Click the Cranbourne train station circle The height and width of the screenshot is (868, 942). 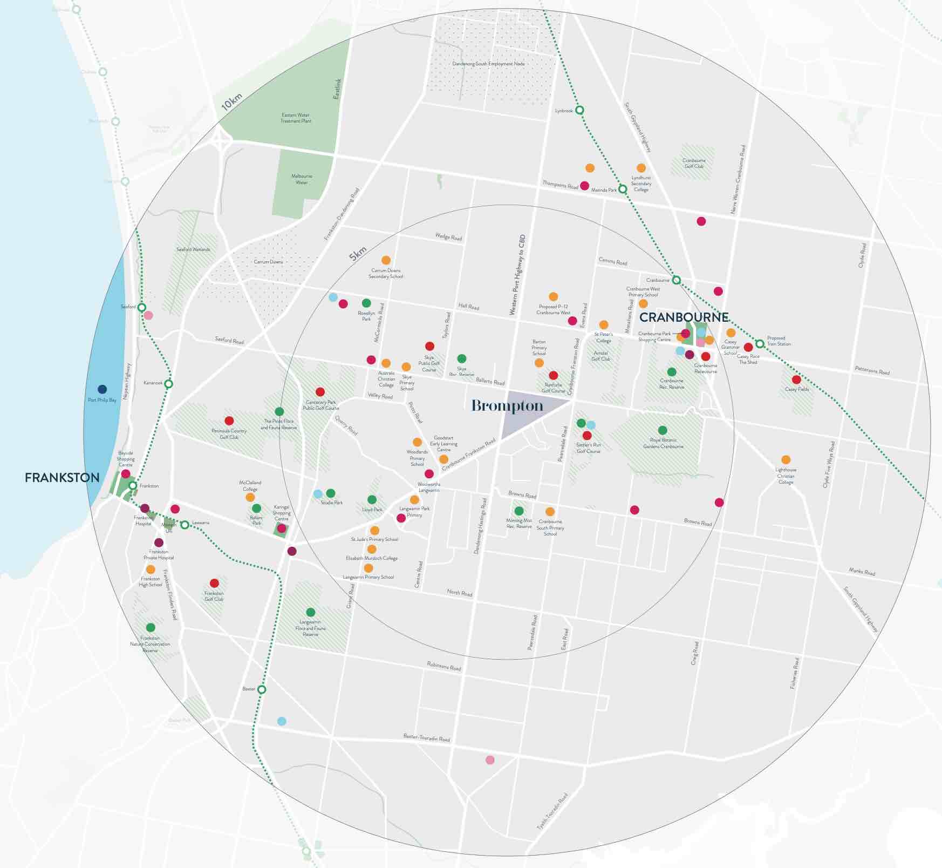(677, 280)
